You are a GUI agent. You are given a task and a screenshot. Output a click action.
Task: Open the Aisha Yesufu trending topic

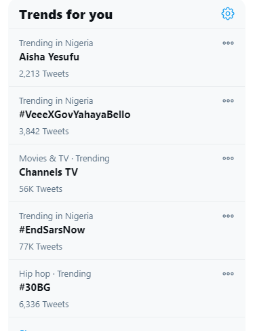coord(49,57)
